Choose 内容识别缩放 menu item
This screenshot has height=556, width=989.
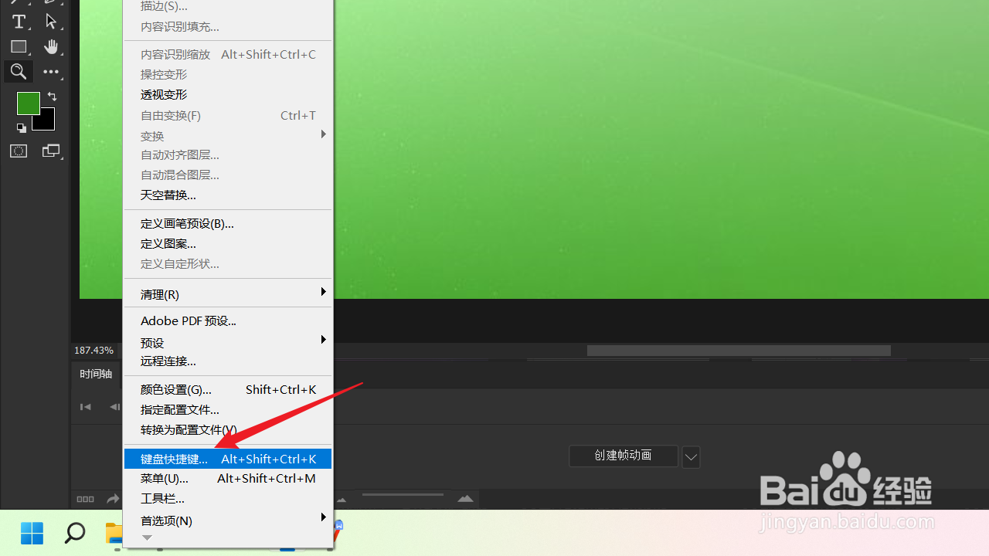point(228,54)
